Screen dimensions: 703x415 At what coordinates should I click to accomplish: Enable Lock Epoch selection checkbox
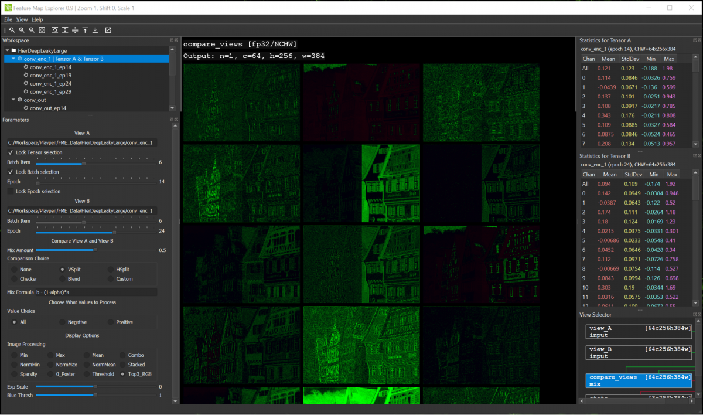coord(10,192)
